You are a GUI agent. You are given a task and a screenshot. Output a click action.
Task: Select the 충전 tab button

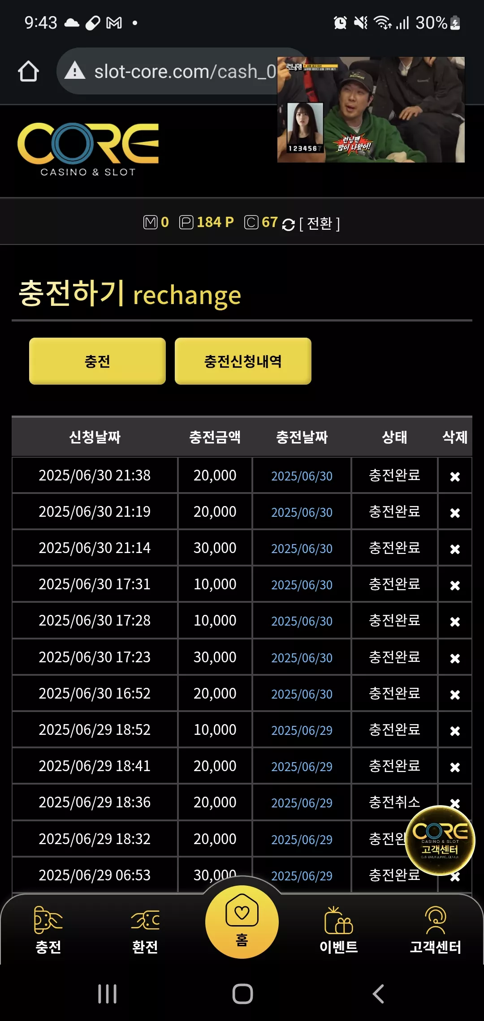[x=97, y=361]
